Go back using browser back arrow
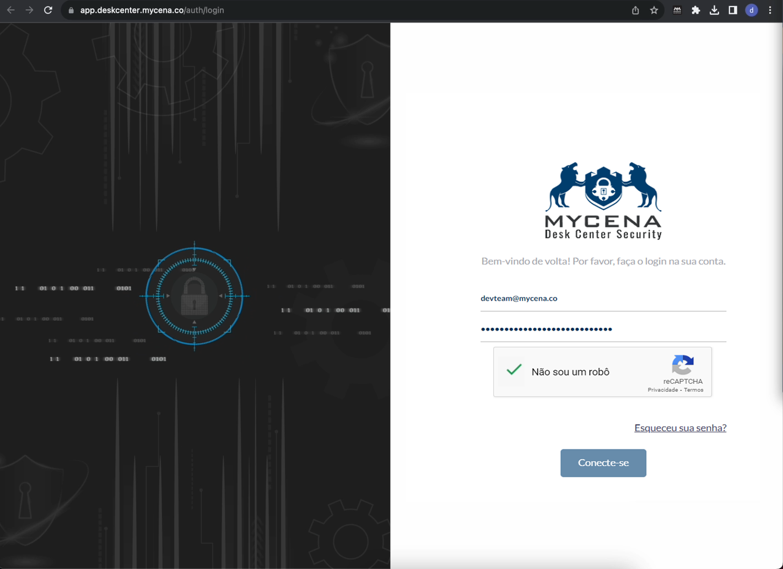The image size is (783, 569). pos(10,10)
